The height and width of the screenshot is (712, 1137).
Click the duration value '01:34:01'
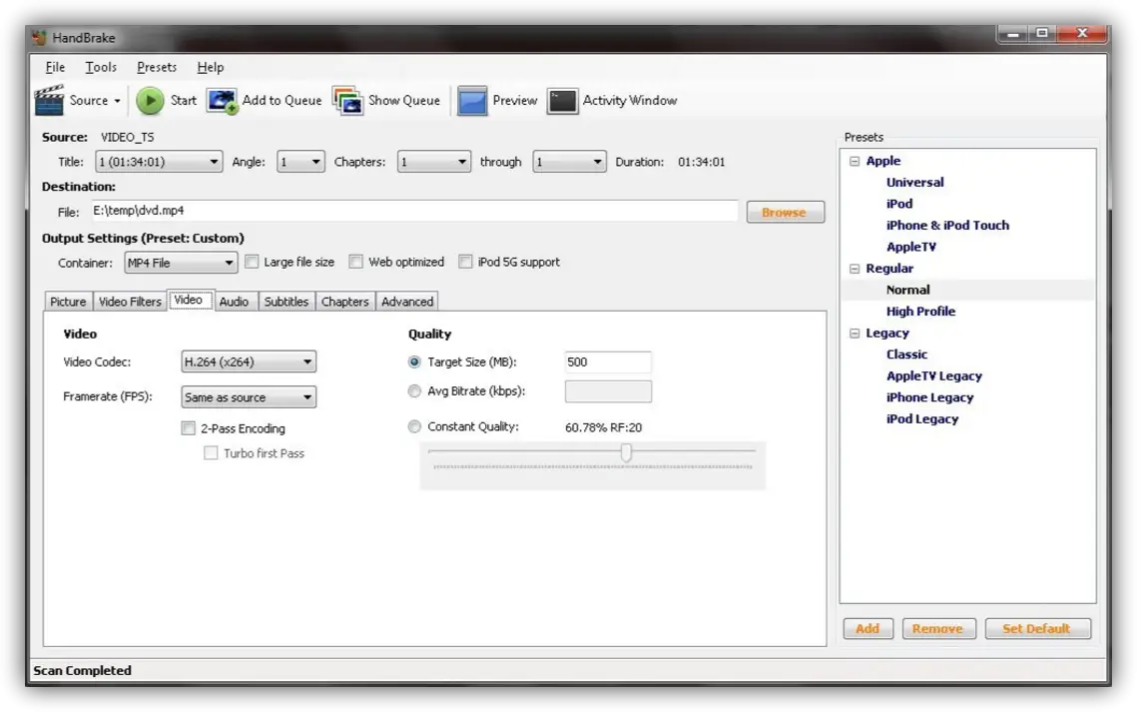pos(701,162)
